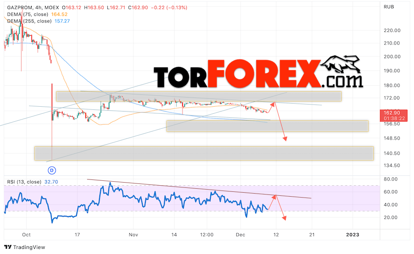The image size is (414, 254).
Task: Click the RSI 40.00 axis label
Action: (391, 205)
